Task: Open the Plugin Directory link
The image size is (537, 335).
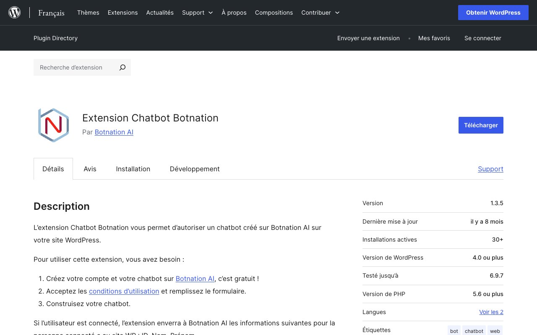Action: [x=55, y=38]
